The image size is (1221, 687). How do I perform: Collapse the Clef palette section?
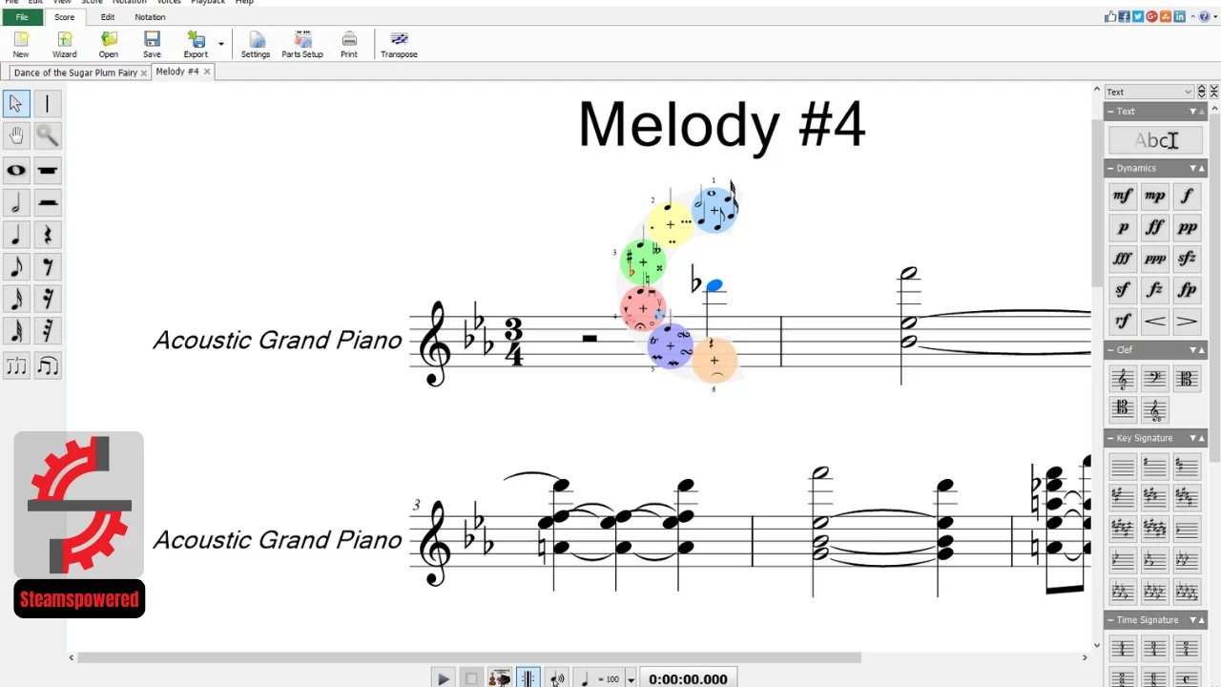click(x=1111, y=350)
